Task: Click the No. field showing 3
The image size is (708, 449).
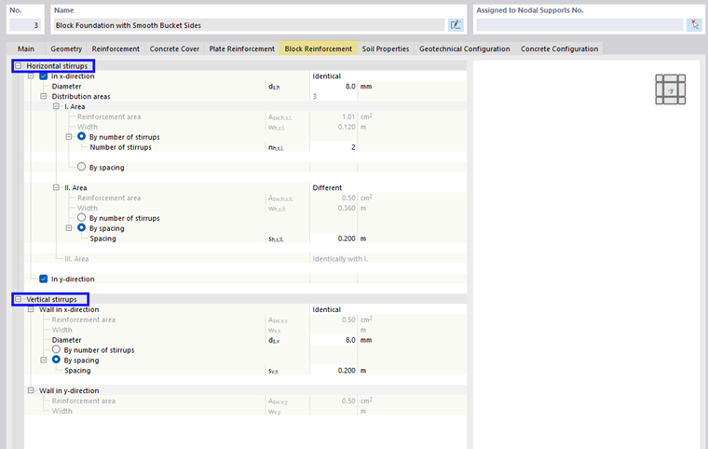Action: (25, 25)
